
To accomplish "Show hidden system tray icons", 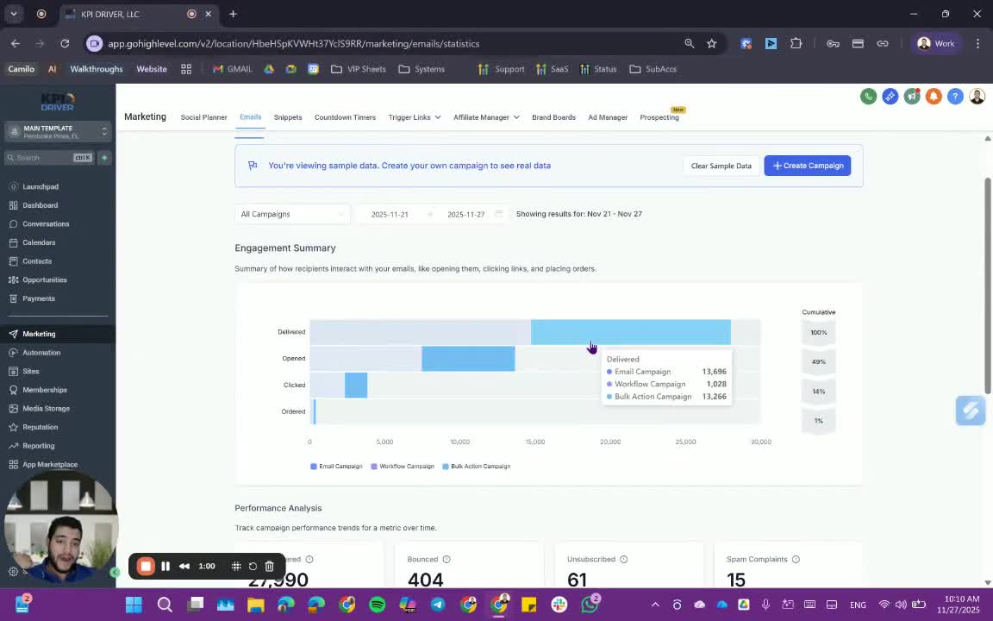I will tap(655, 605).
